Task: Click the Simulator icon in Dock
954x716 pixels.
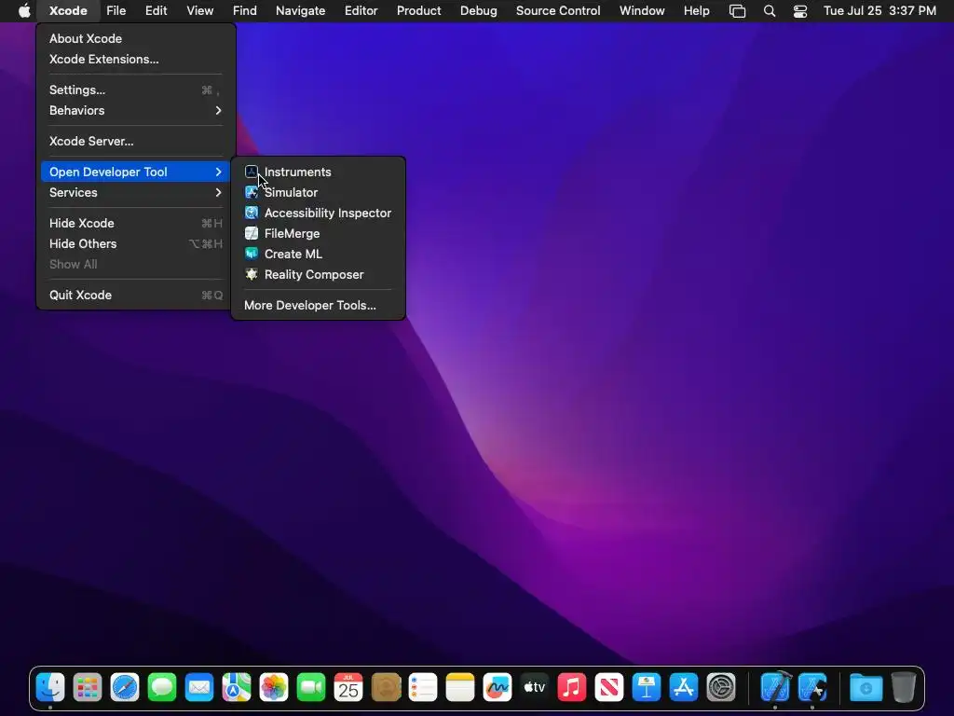Action: pos(812,688)
